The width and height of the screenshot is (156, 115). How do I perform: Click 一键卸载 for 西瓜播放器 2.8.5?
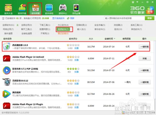coord(145,47)
